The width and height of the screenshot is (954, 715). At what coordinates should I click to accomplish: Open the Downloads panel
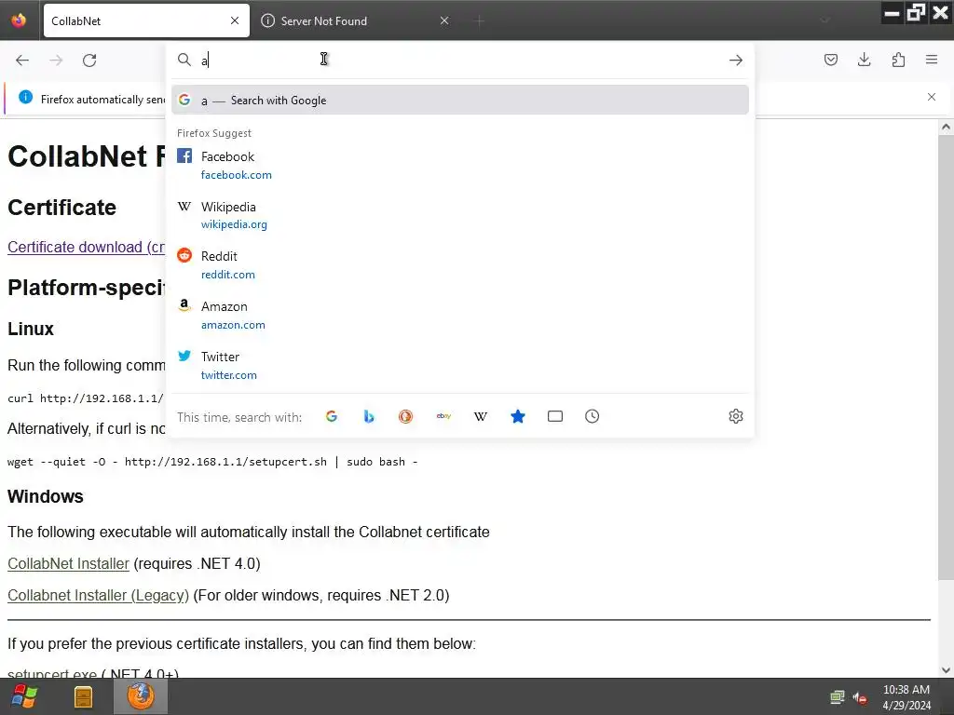[x=864, y=60]
